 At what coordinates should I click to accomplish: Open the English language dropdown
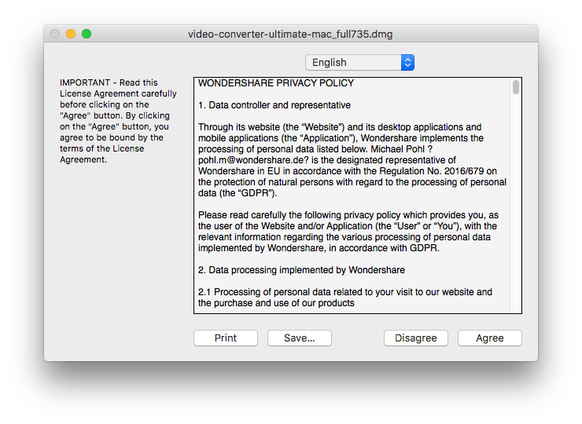tap(359, 62)
